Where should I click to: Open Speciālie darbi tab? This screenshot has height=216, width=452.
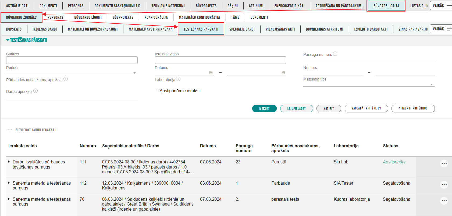click(242, 29)
